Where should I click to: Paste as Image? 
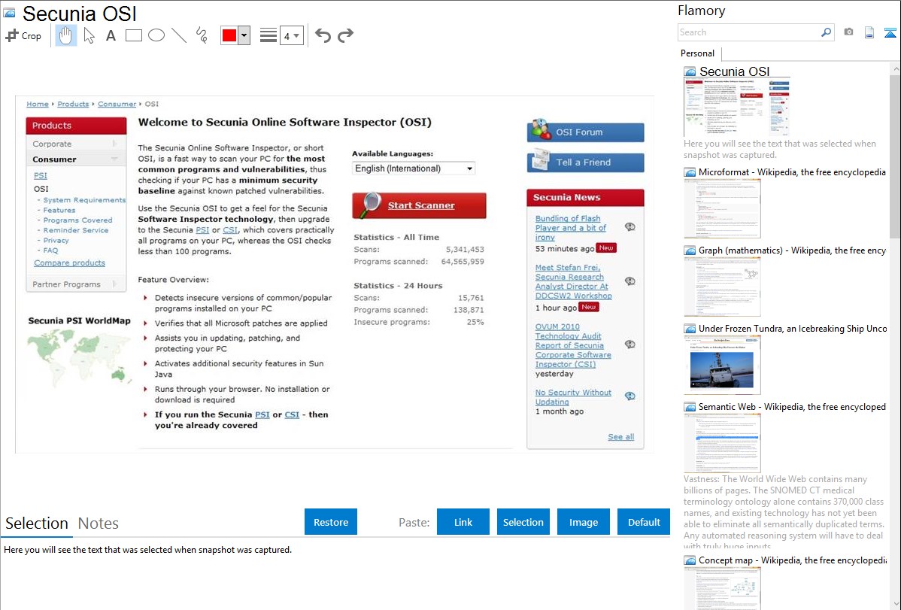click(583, 522)
